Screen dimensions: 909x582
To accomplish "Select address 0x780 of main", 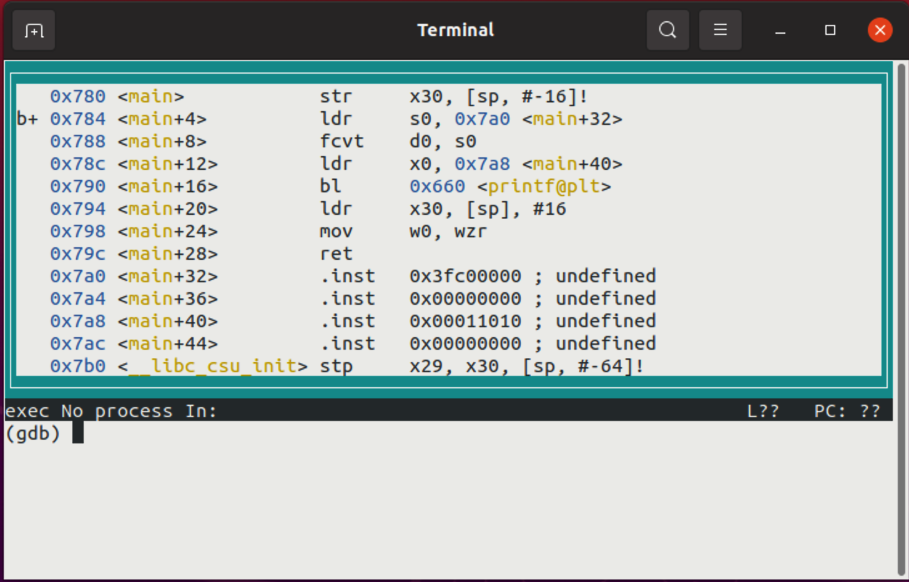I will coord(78,96).
